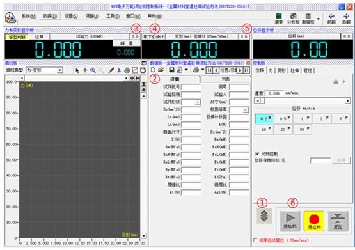The image size is (355, 250).
Task: Open the 数据(D) menu
Action: click(50, 16)
